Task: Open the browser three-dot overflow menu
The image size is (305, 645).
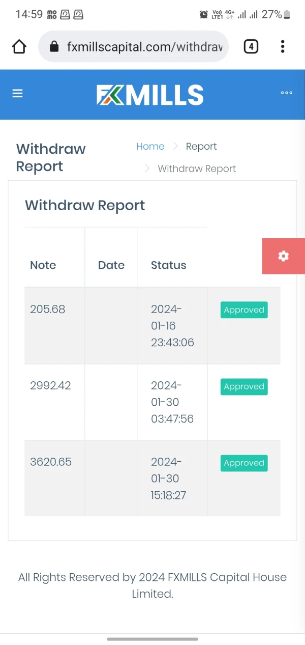Action: point(283,47)
